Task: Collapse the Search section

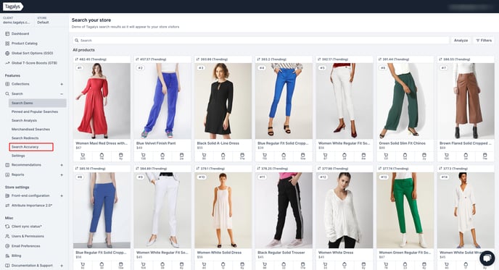Action: click(x=62, y=93)
